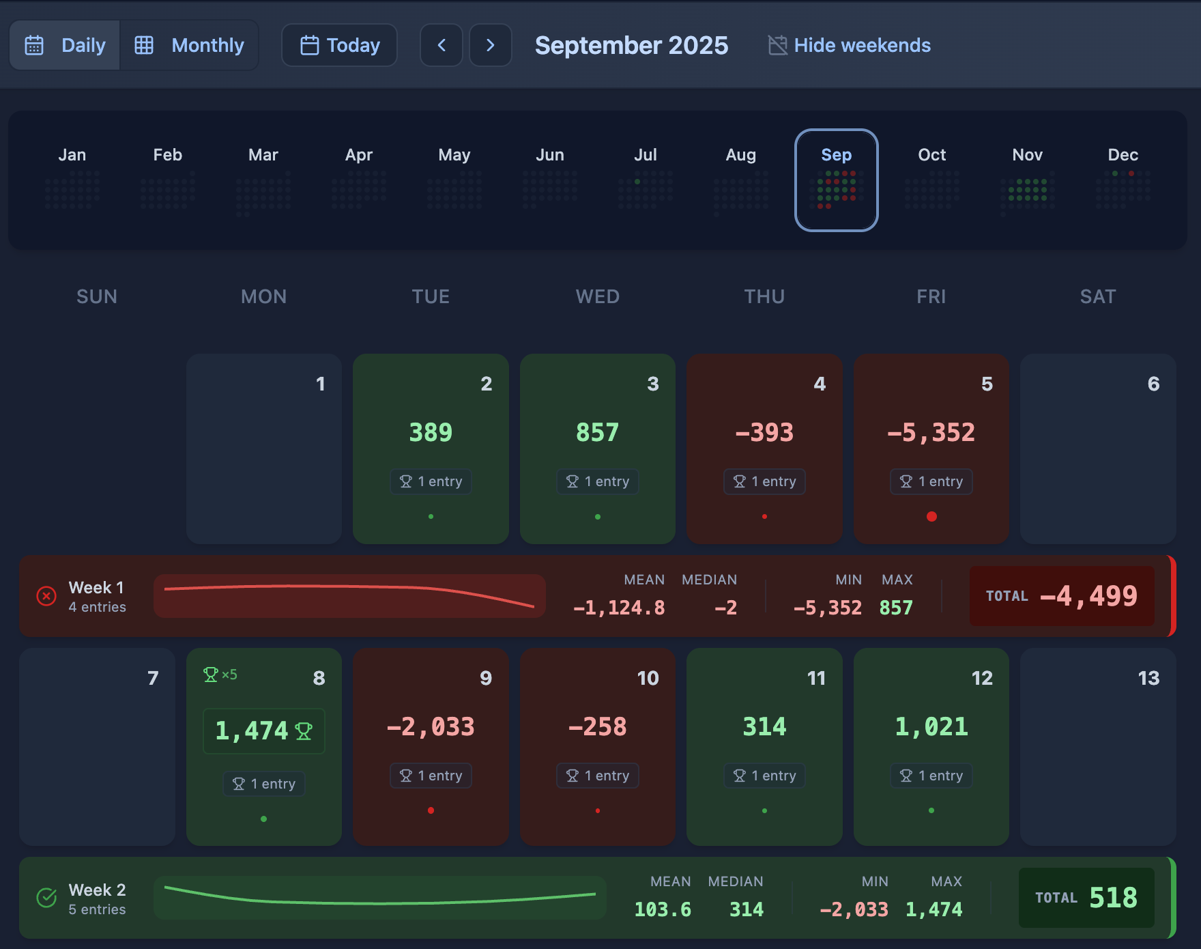Switch to Daily view tab
The width and height of the screenshot is (1201, 949).
(x=66, y=45)
